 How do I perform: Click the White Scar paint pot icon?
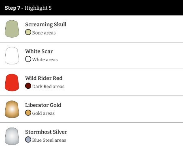point(12,55)
